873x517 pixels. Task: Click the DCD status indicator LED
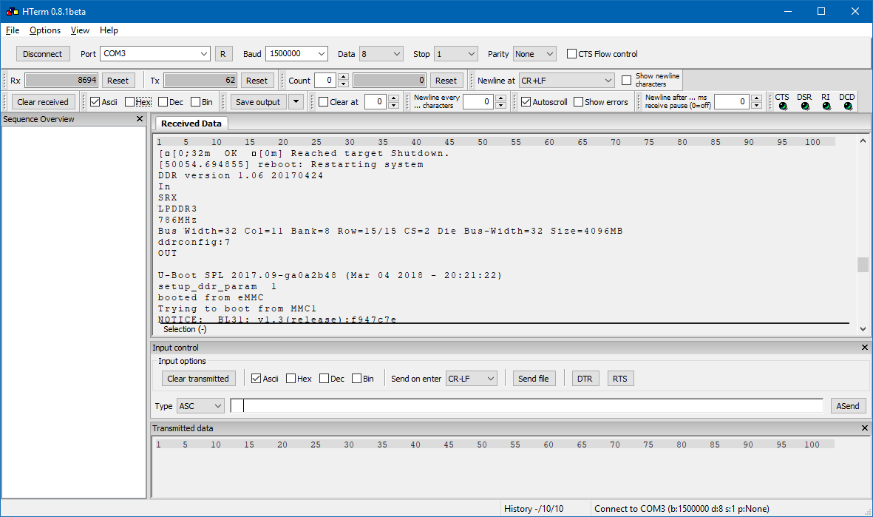[847, 107]
